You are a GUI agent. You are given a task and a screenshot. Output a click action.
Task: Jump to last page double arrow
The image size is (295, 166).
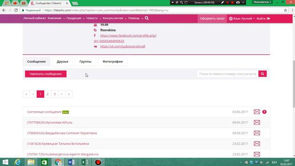click(x=69, y=94)
